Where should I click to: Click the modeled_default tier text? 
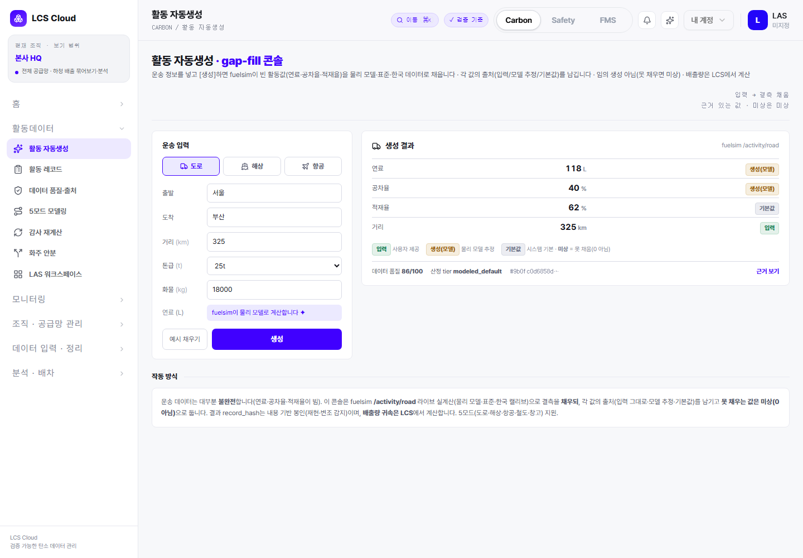coord(477,272)
